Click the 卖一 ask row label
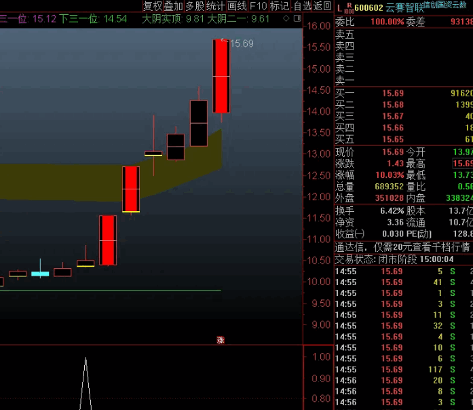473x410 pixels. click(x=345, y=81)
